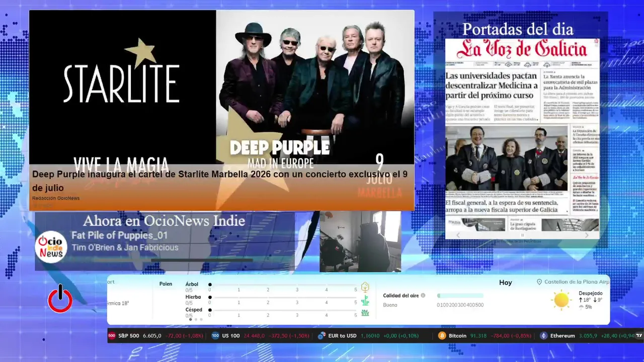Viewport: 644px width, 362px height.
Task: Click the rain probability umbrella icon
Action: (x=582, y=307)
